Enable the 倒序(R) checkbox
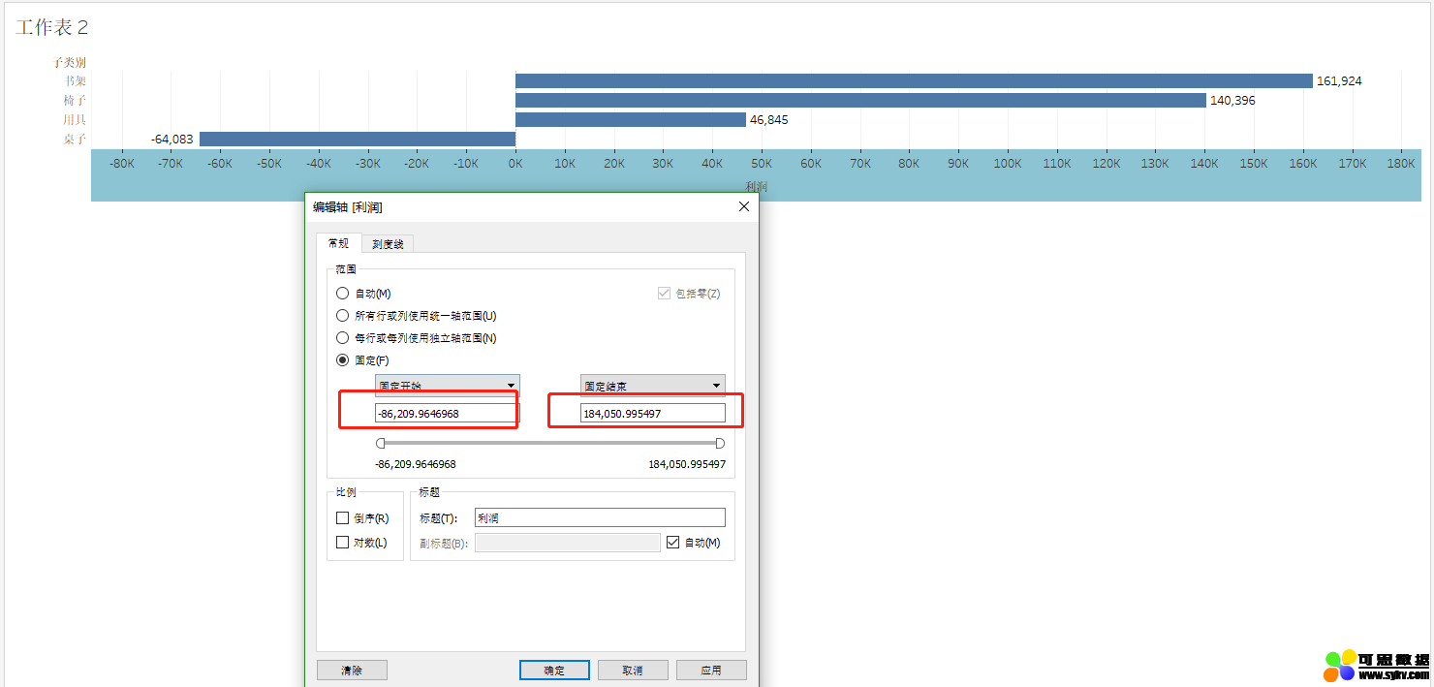This screenshot has height=687, width=1434. pos(342,518)
